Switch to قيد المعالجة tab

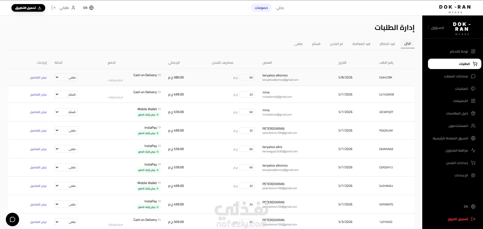(x=361, y=44)
